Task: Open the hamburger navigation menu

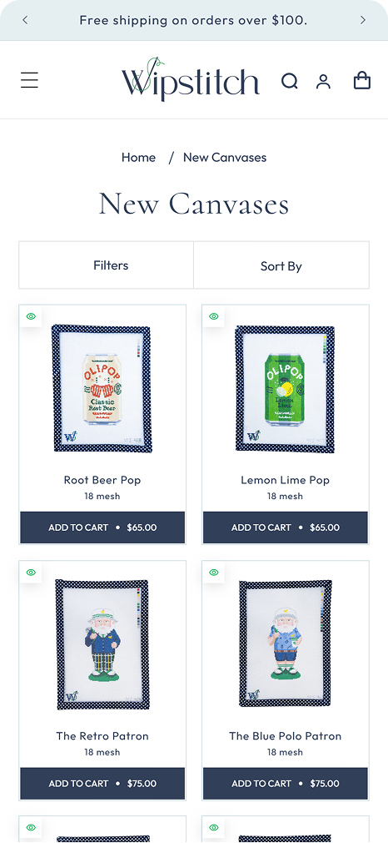Action: (x=29, y=80)
